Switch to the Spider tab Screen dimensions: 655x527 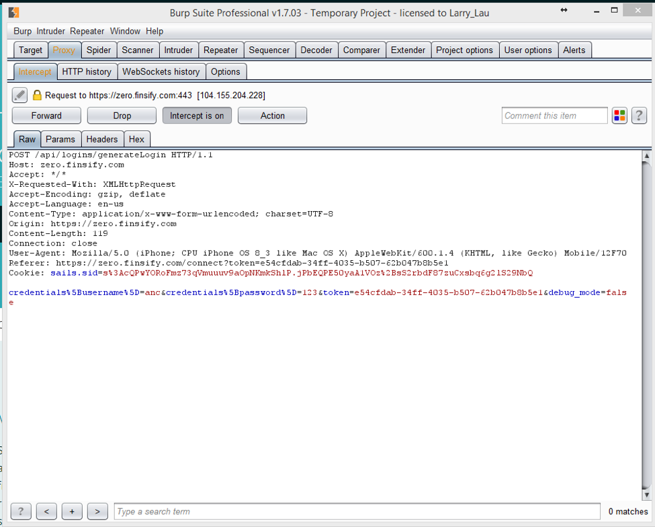point(99,50)
